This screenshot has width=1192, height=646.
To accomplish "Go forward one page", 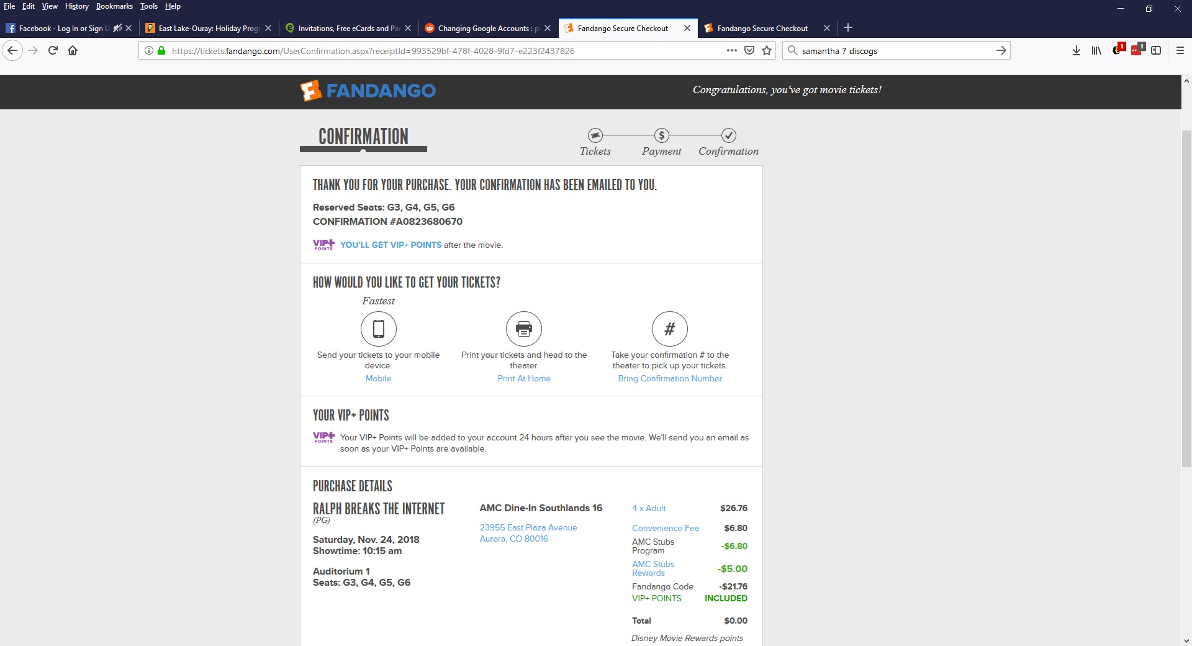I will [34, 51].
